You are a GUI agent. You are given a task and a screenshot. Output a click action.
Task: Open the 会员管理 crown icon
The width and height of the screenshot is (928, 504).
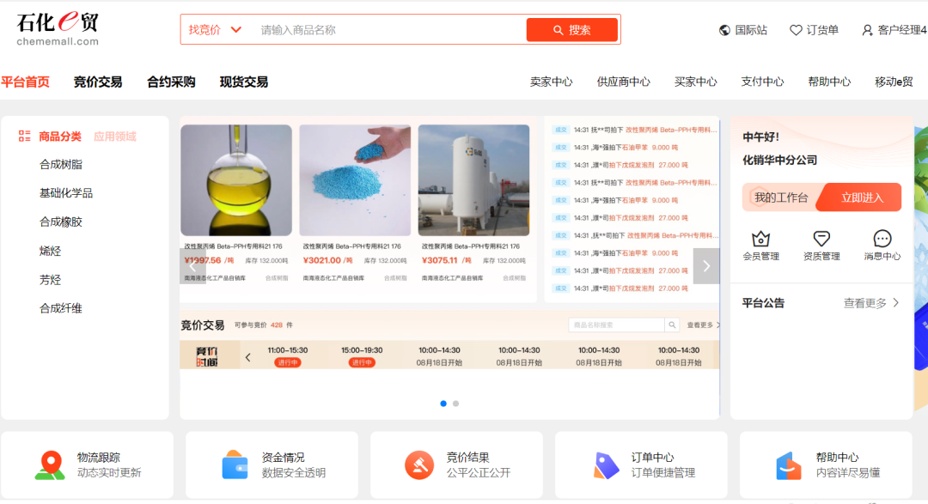[760, 240]
